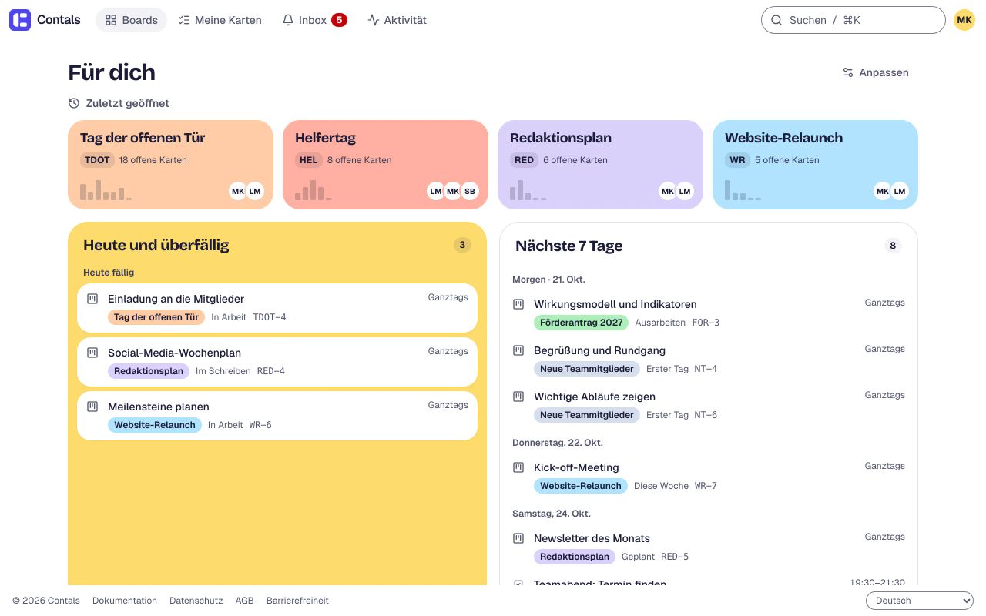Click the card icon beside Meilensteine planen
Screen dimensions: 986x616
click(92, 407)
